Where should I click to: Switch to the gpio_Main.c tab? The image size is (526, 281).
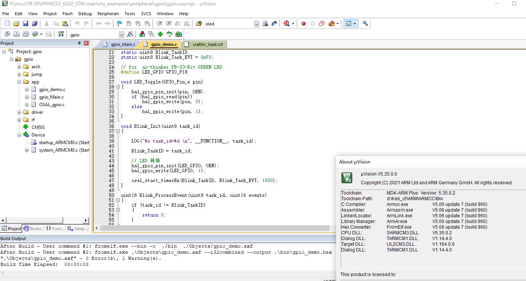pos(119,44)
